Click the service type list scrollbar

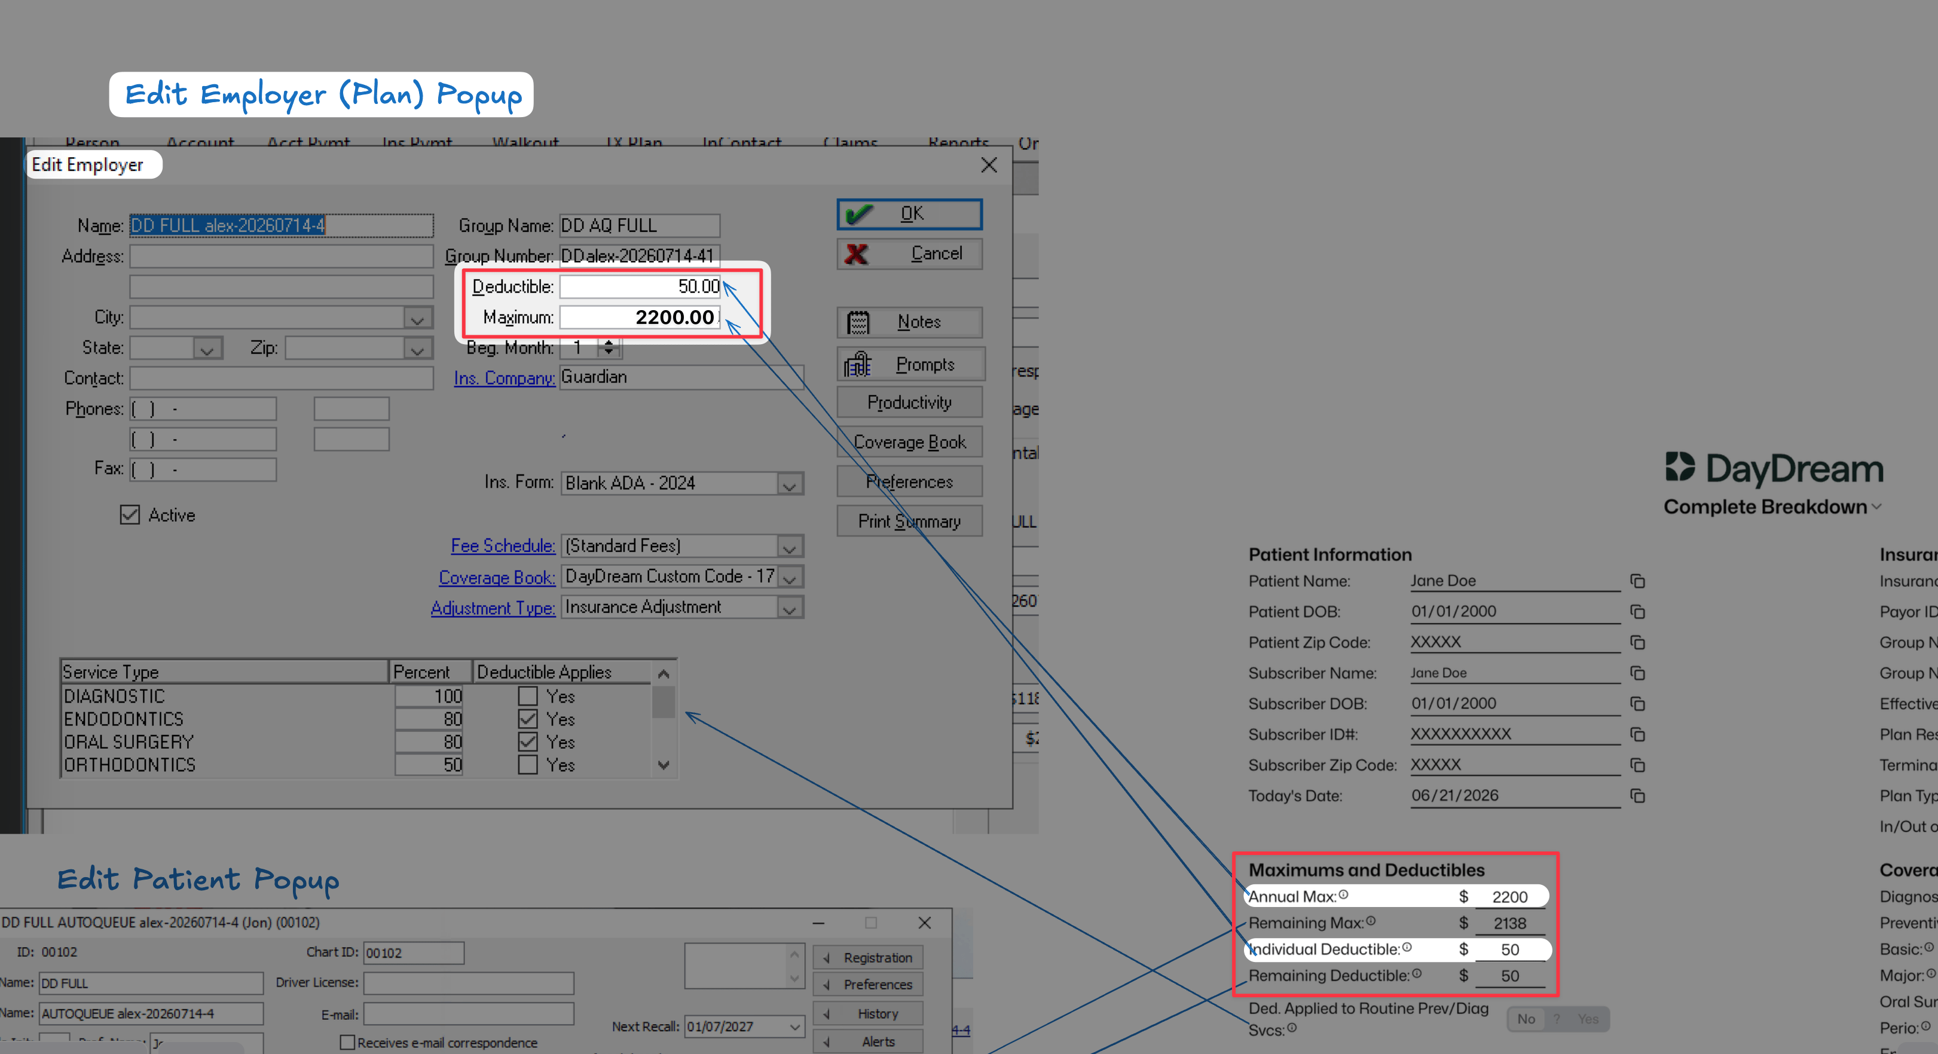click(664, 719)
